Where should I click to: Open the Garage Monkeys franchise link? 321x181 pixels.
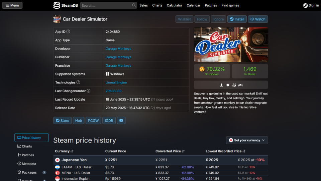(x=118, y=65)
